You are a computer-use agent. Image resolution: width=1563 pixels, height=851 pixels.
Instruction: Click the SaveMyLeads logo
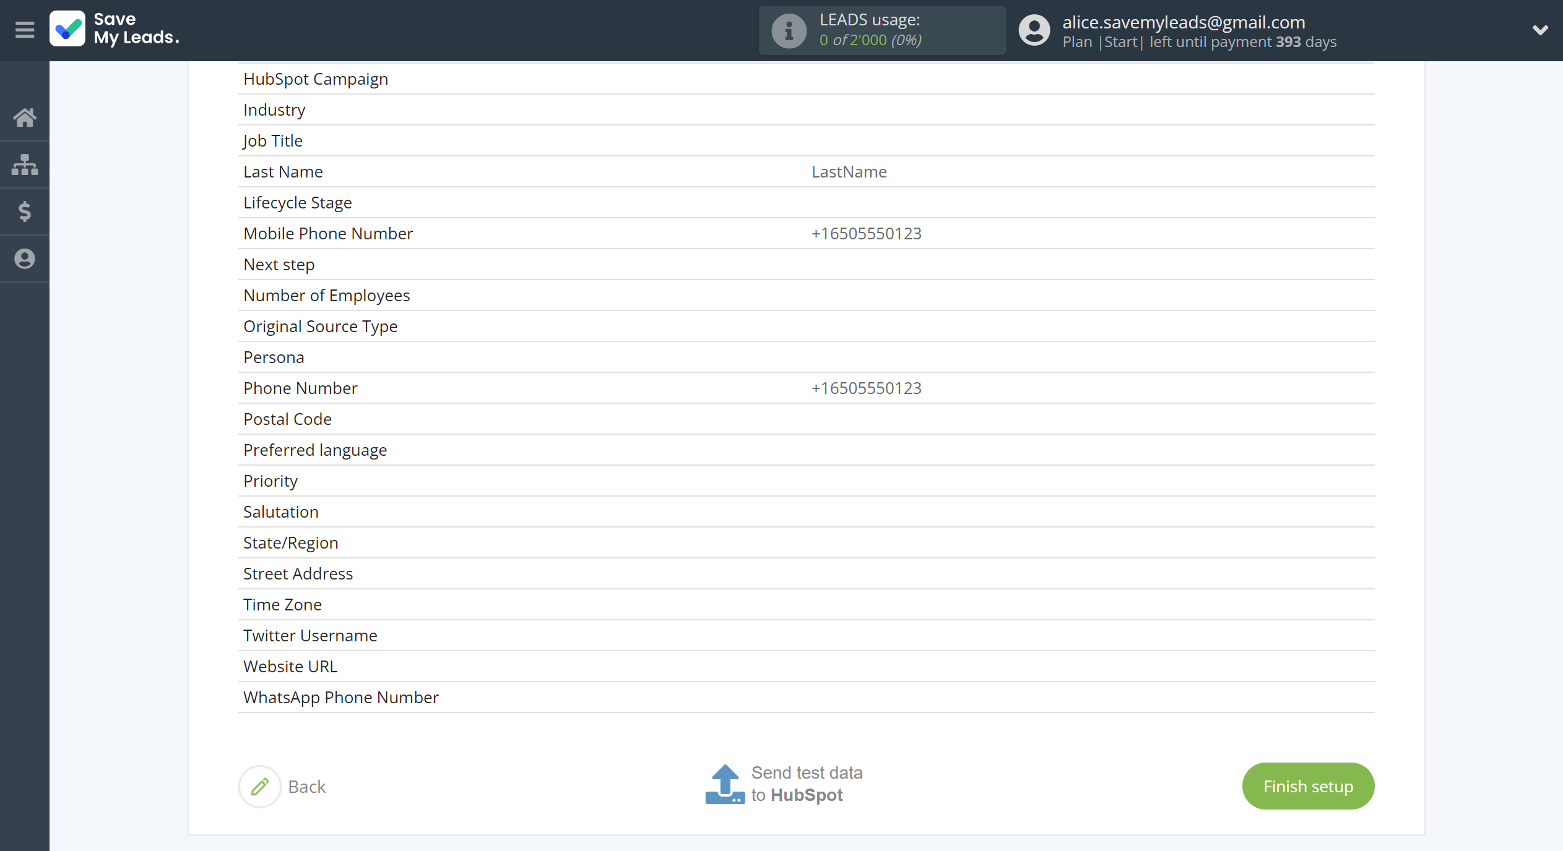[x=67, y=29]
